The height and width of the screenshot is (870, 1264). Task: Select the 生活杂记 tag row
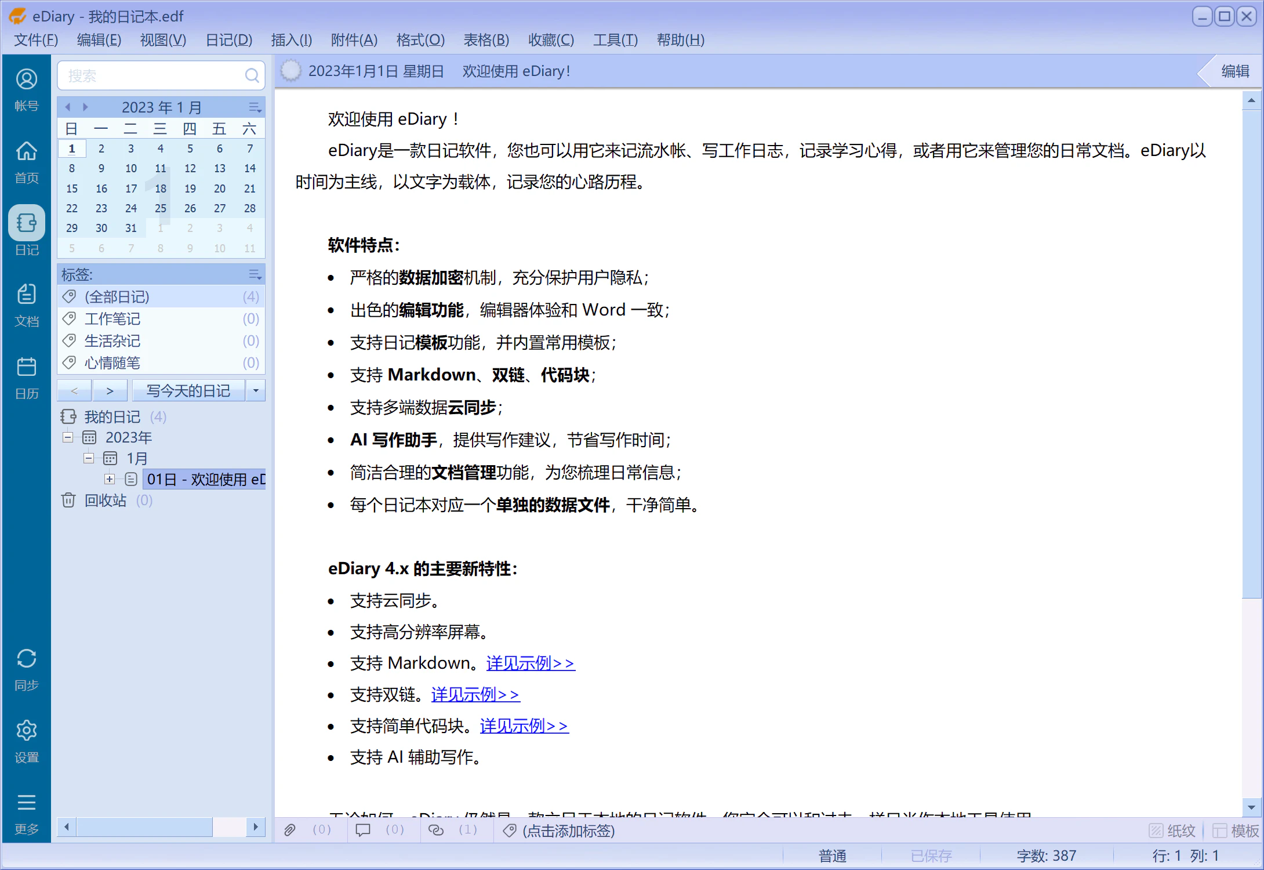pyautogui.click(x=161, y=340)
